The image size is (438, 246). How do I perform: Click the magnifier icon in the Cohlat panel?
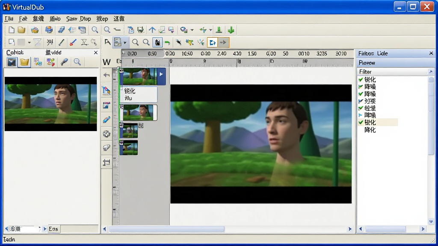click(77, 62)
